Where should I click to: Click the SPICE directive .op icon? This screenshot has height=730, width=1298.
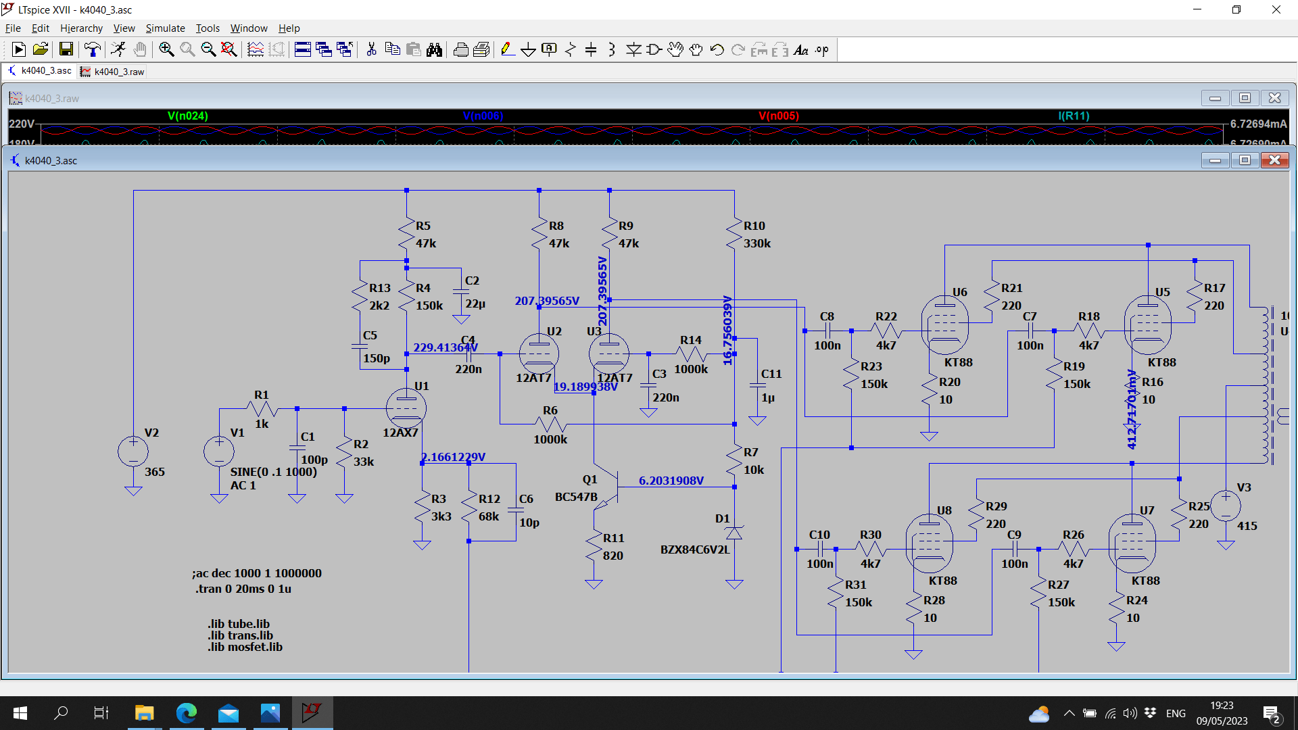tap(822, 49)
